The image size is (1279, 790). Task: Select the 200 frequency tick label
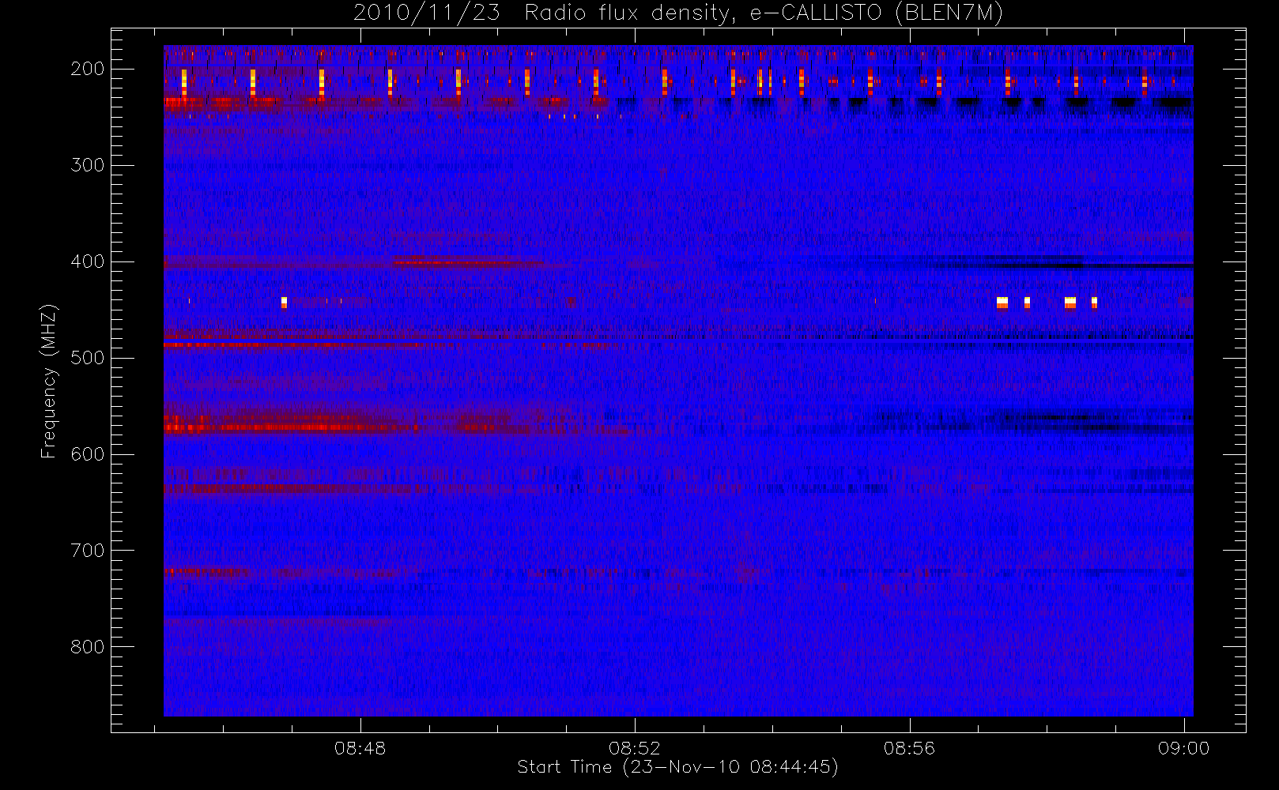[x=88, y=69]
